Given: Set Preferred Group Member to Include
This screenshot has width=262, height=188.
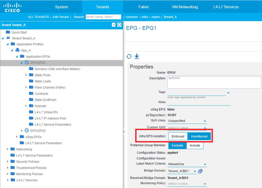Looking at the screenshot, I should coord(195,146).
